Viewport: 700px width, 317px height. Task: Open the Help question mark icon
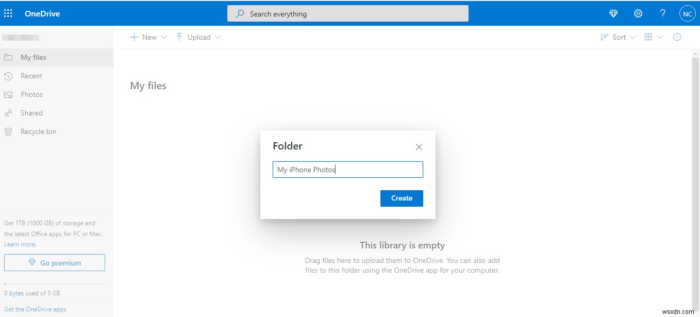click(x=662, y=13)
